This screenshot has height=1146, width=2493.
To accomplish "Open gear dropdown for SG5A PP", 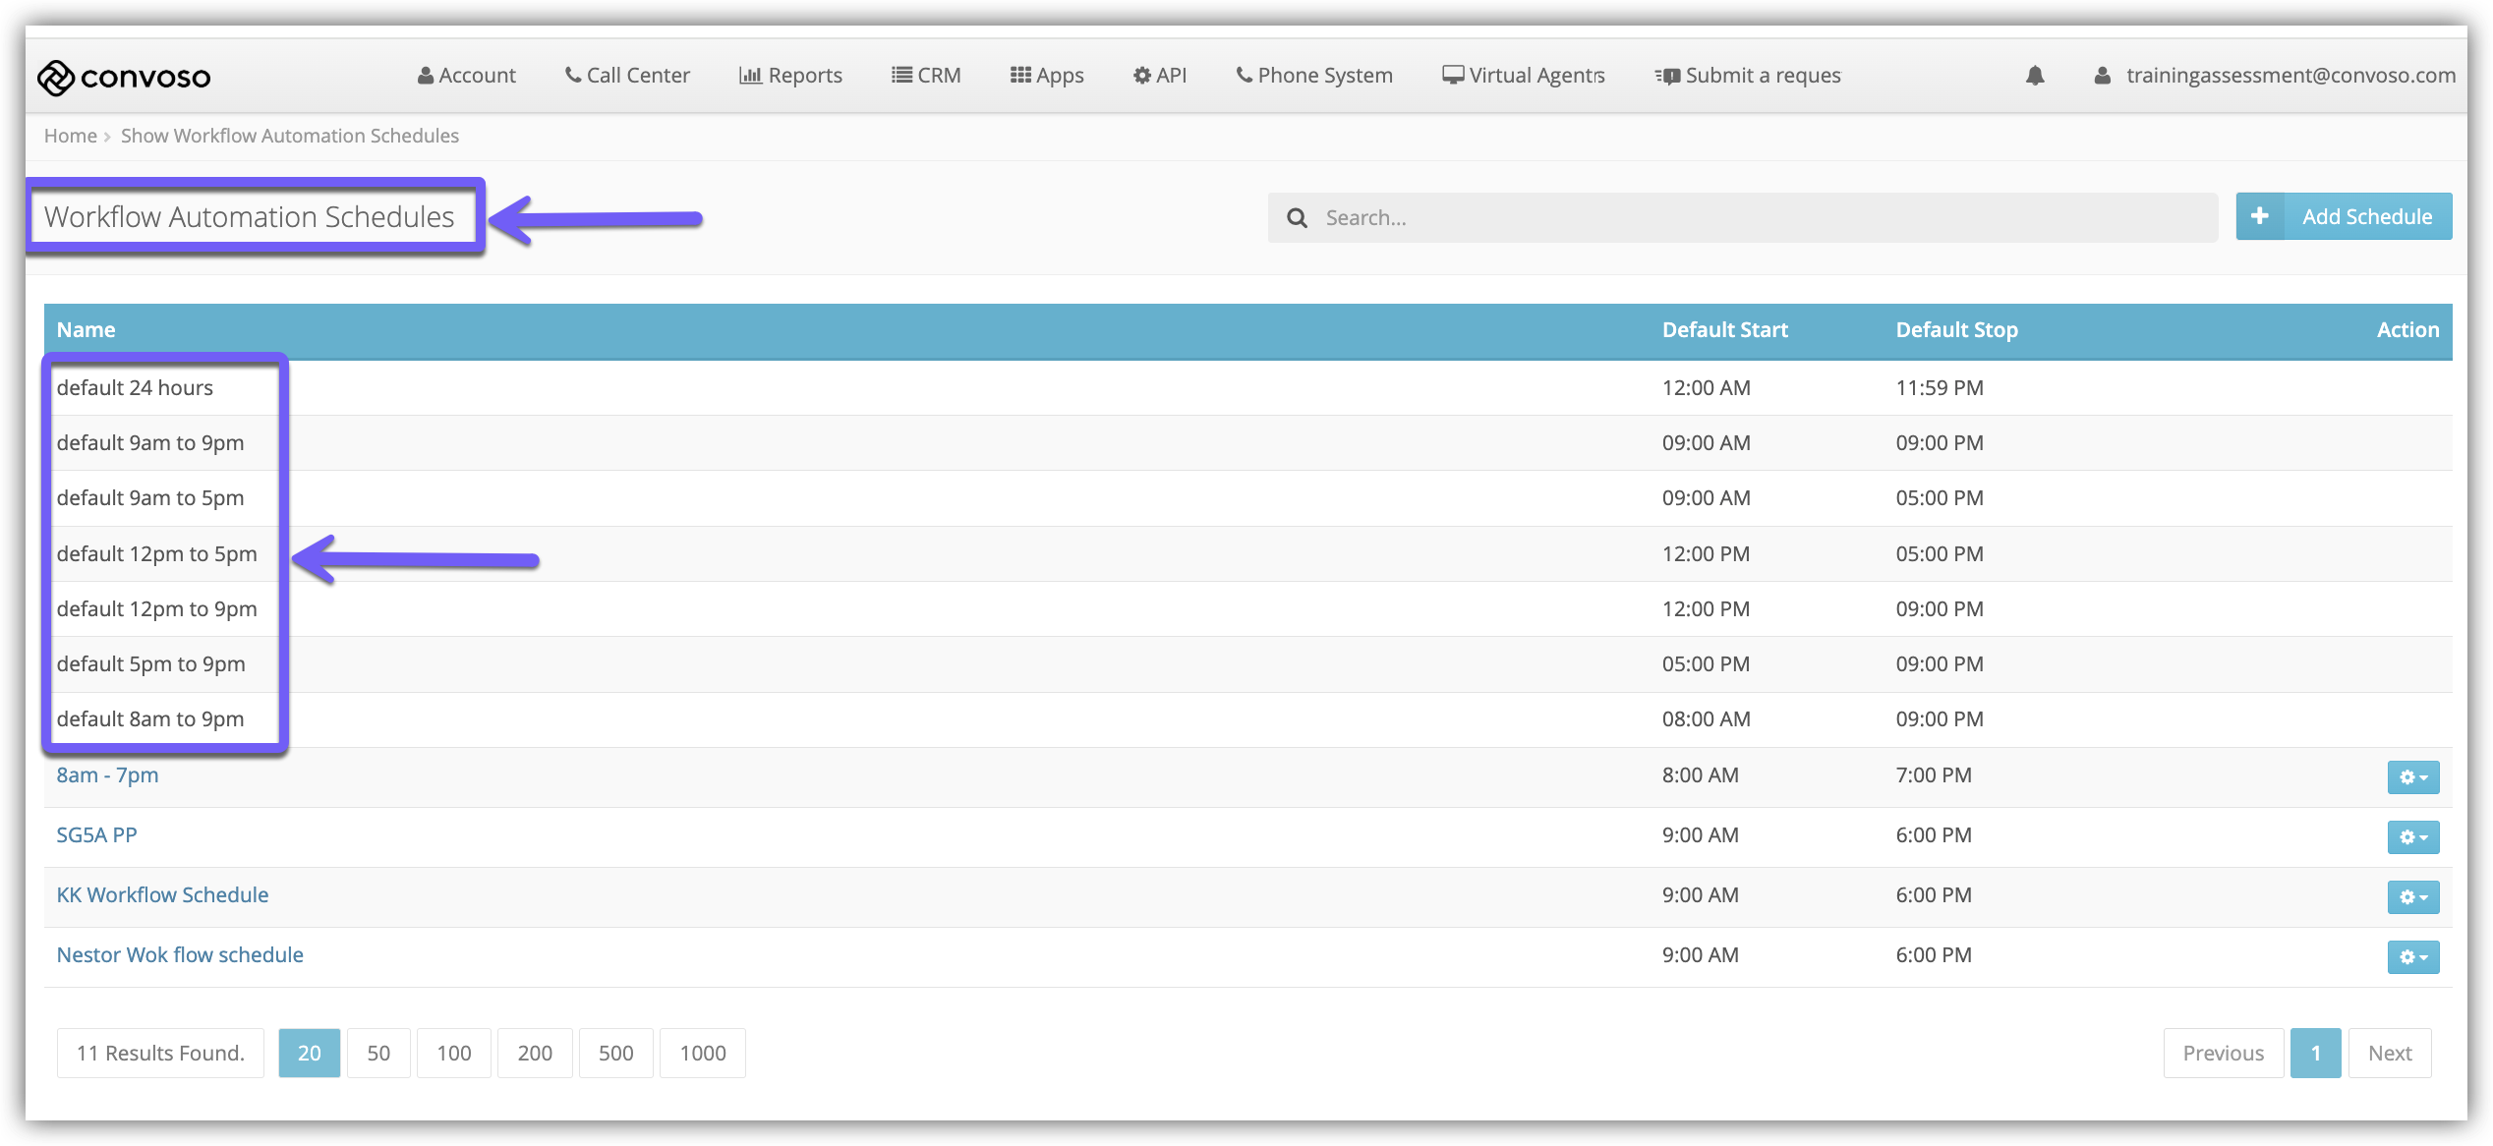I will pyautogui.click(x=2412, y=837).
